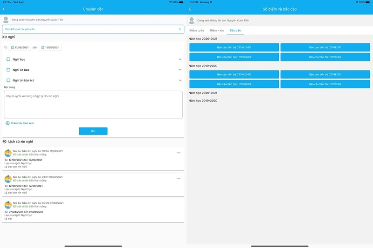Click the đến end date field

pos(50,47)
